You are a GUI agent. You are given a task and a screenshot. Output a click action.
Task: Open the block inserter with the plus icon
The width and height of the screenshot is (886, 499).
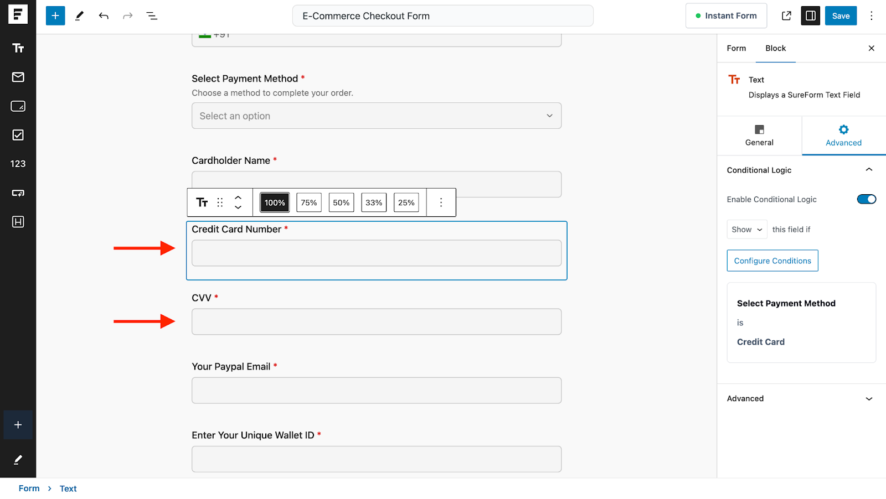click(x=55, y=15)
